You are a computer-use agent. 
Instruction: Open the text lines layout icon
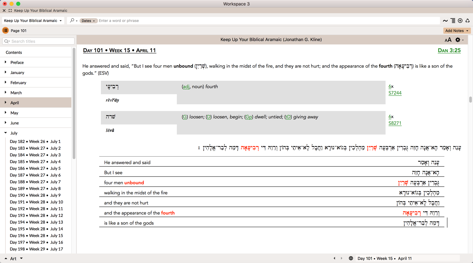[453, 21]
